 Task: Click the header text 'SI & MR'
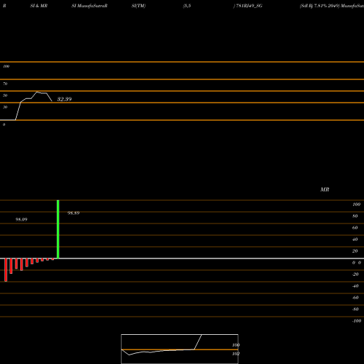(x=39, y=6)
